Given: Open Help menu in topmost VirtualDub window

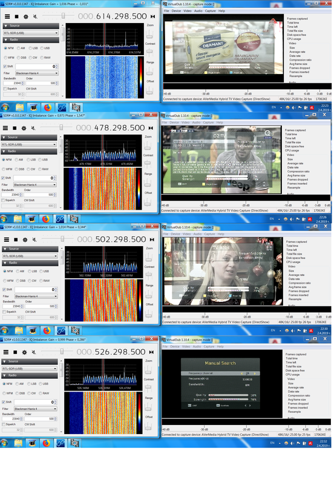Looking at the screenshot, I should click(221, 11).
